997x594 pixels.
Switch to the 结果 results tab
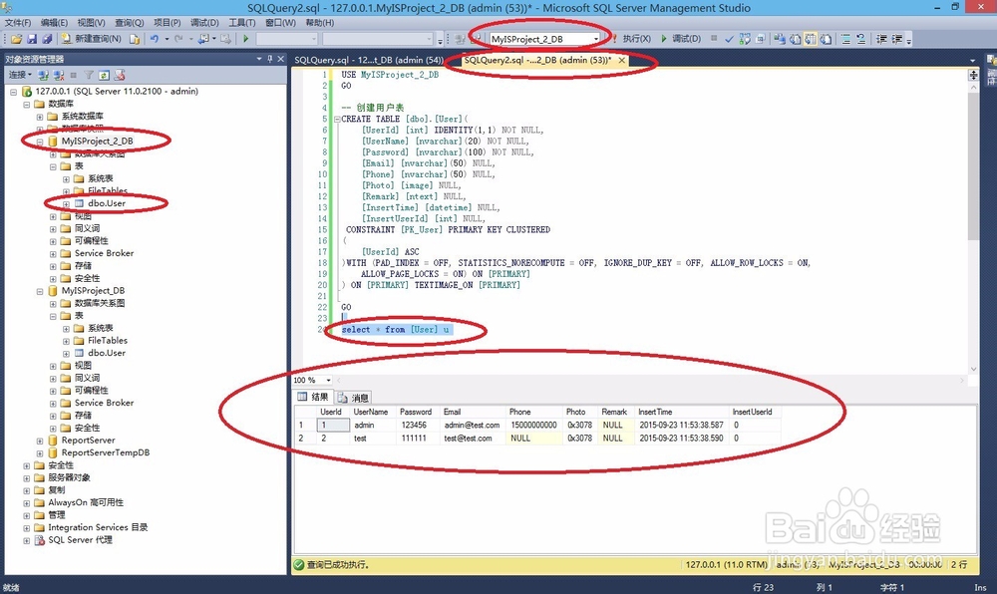click(x=313, y=397)
